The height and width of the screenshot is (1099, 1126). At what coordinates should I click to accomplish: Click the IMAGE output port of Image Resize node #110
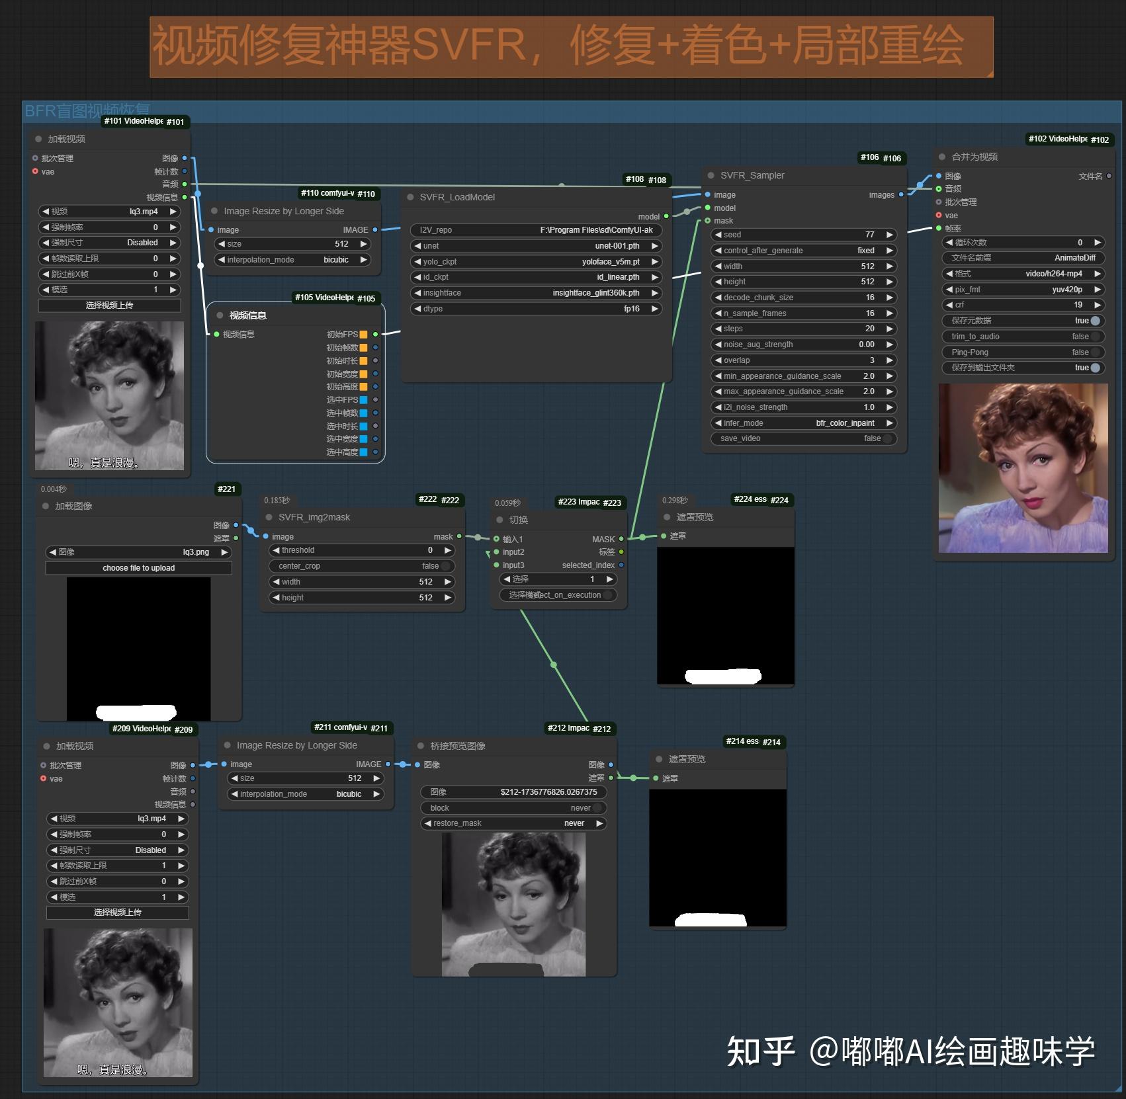[375, 229]
